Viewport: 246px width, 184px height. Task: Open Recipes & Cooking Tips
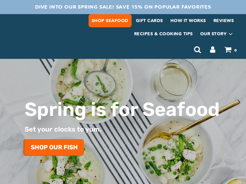click(163, 34)
